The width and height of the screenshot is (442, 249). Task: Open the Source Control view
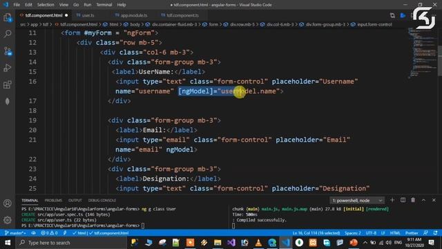8,51
